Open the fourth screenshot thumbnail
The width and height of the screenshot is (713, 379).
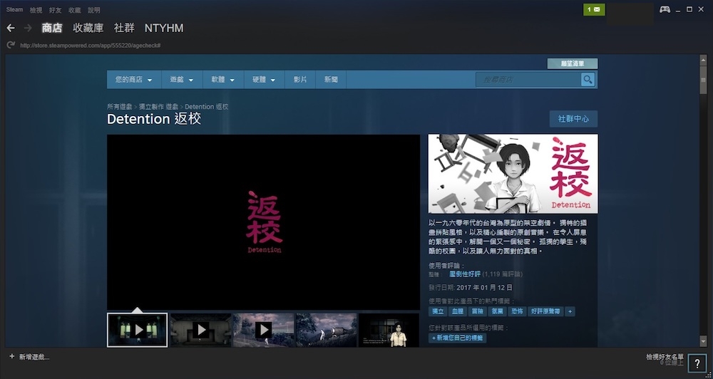326,330
